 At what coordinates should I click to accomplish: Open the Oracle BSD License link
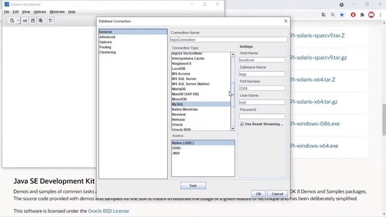[109, 211]
